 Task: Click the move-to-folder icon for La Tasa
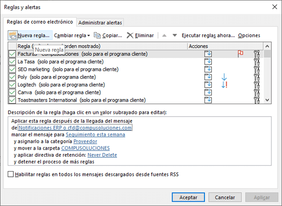click(208, 62)
